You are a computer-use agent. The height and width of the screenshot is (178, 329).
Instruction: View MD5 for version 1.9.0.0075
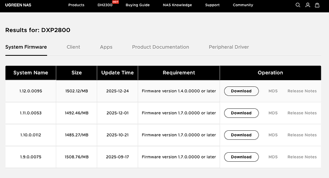pos(273,157)
